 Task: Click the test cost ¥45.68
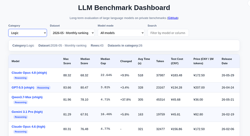(176, 100)
